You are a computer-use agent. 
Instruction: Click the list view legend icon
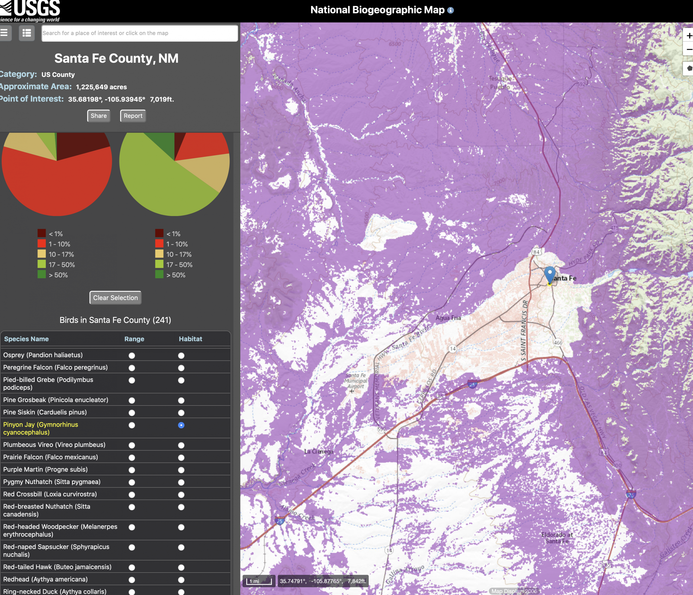click(27, 33)
